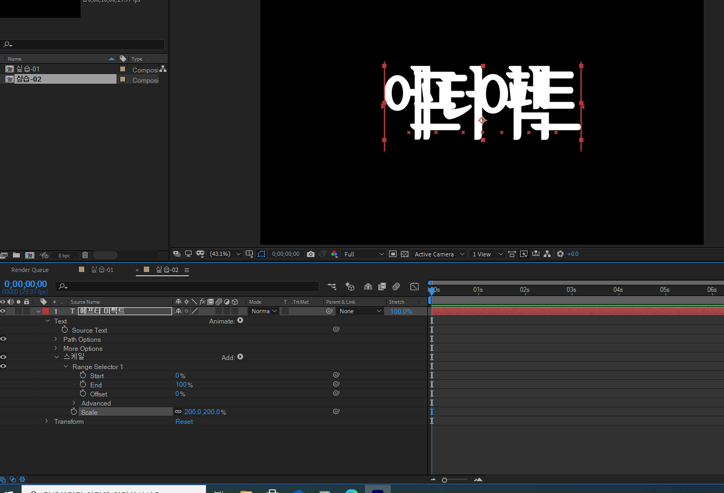Click the 8 bpc color depth button
Screen dimensions: 724x493
click(x=64, y=255)
